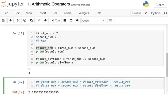Open the Help menu
The width and height of the screenshot is (168, 94).
click(98, 13)
